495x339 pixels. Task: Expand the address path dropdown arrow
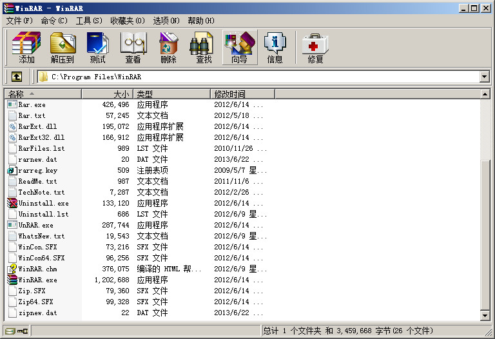click(x=484, y=77)
